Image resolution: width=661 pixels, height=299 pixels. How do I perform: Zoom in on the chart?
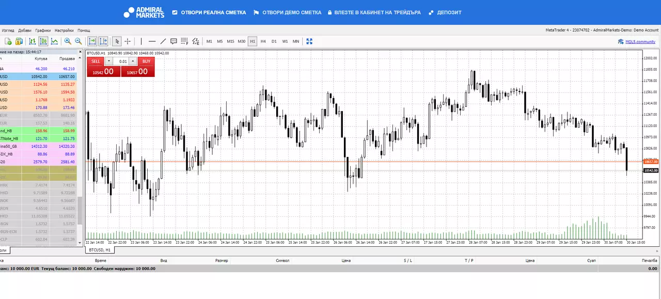pos(68,41)
